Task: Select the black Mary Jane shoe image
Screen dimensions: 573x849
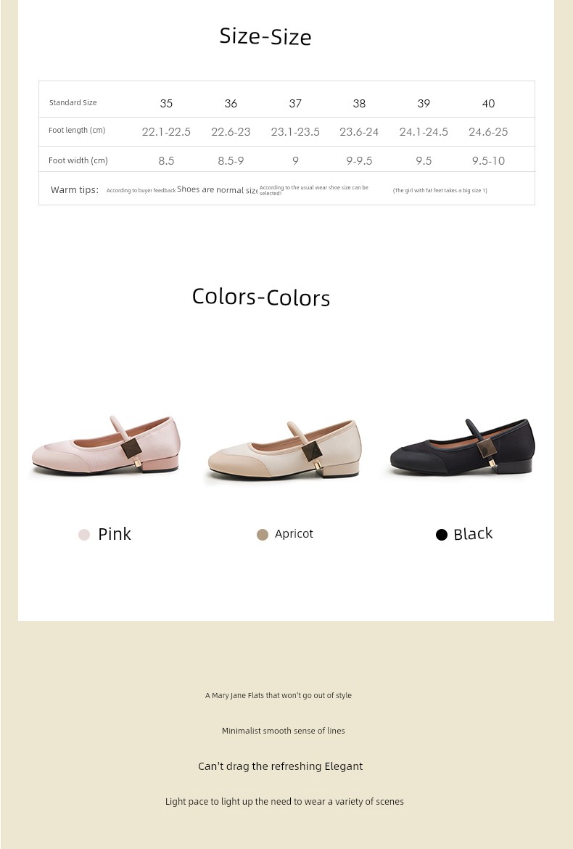Action: pos(463,447)
